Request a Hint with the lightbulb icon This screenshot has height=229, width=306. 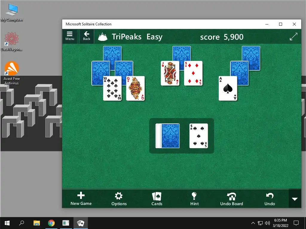click(x=194, y=199)
